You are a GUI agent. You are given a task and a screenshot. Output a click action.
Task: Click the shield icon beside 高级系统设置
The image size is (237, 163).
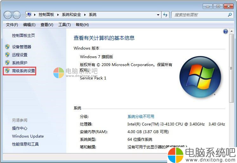click(7, 71)
